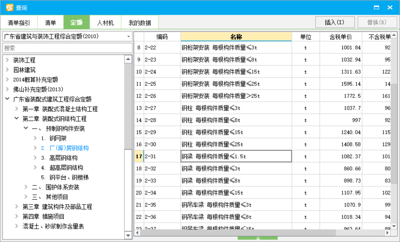The width and height of the screenshot is (400, 242).
Task: Click the table vertical scrollbar thumb
Action: 394,134
